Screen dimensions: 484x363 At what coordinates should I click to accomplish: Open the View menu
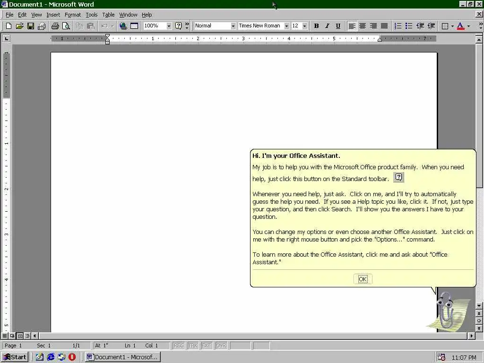(36, 15)
